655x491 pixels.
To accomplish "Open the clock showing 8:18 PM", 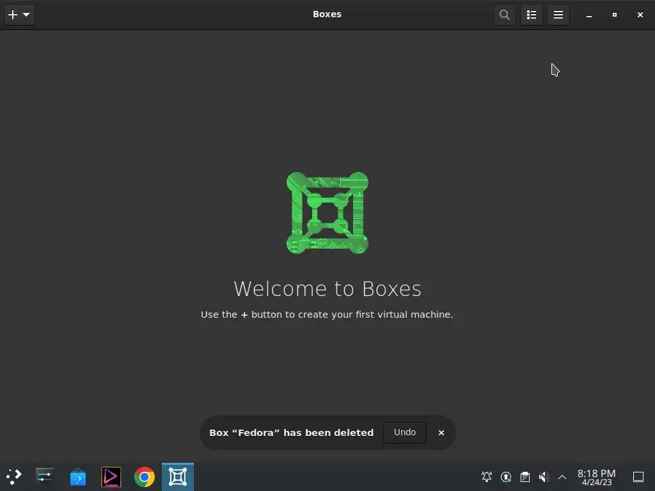I will [x=597, y=477].
